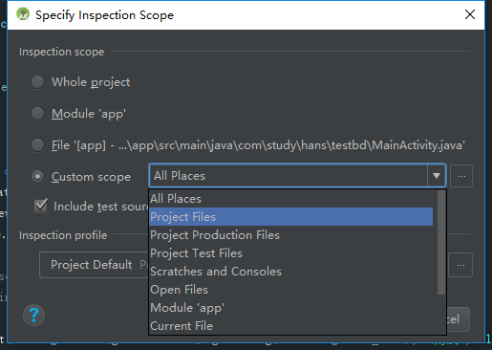The width and height of the screenshot is (492, 350).
Task: Choose Project Production Files scope
Action: [291, 235]
